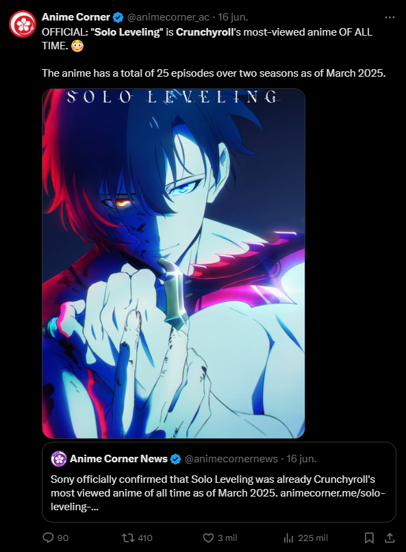Share the post via the upload arrow icon
The height and width of the screenshot is (552, 406).
390,538
